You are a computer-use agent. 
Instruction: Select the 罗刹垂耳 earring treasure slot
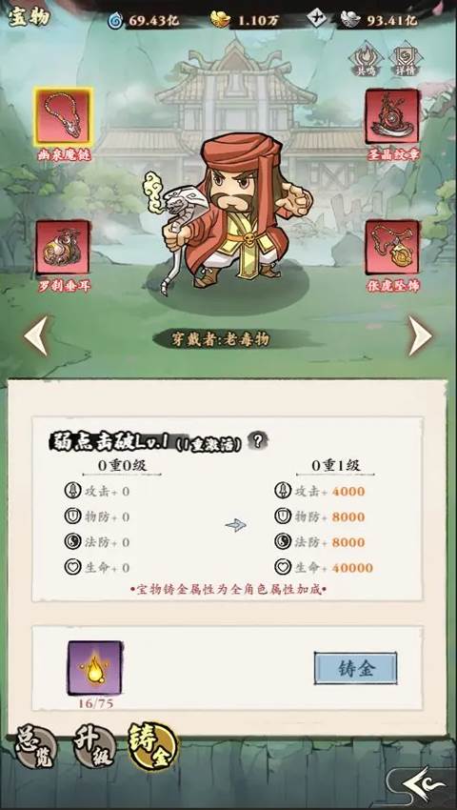(x=63, y=248)
